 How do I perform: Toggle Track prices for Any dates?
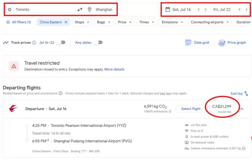[99, 42]
